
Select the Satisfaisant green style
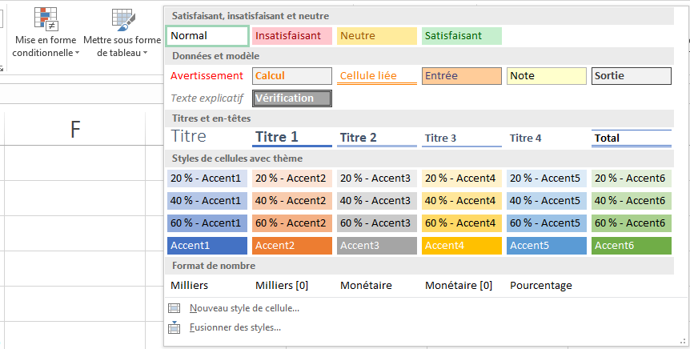pos(462,36)
